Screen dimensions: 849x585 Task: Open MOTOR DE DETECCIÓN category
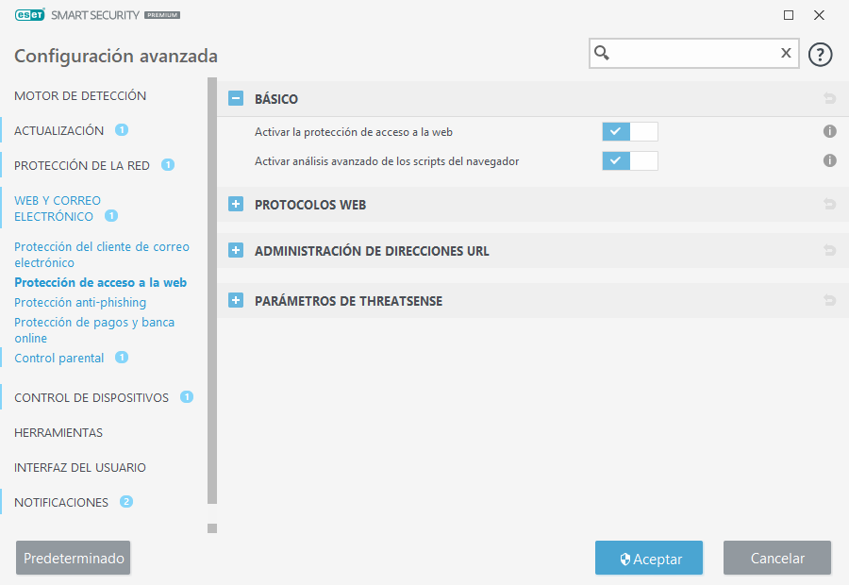click(x=80, y=96)
